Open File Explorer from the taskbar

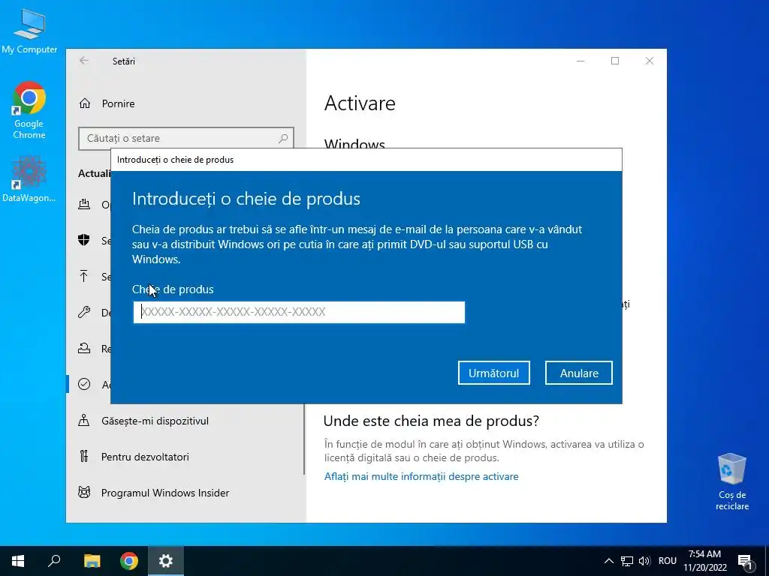tap(92, 561)
